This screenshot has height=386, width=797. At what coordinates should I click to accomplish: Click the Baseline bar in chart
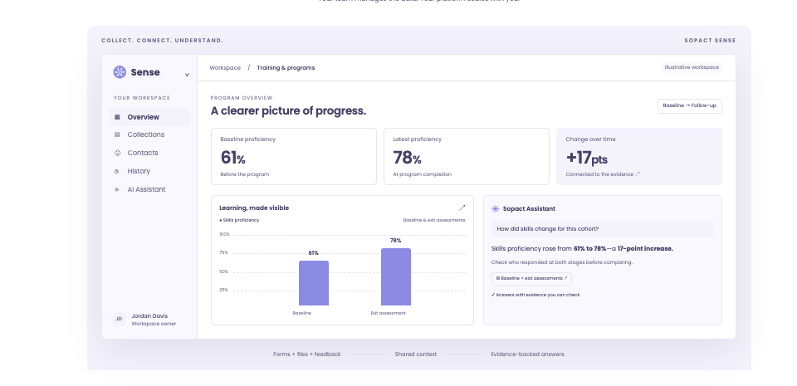pyautogui.click(x=314, y=283)
